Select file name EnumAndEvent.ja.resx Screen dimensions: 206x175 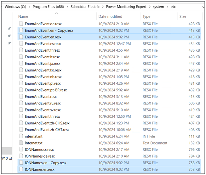(43, 64)
